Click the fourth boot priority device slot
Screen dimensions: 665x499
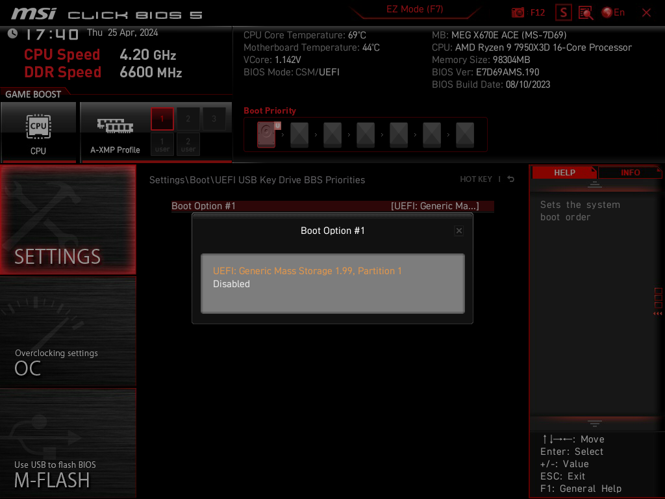(366, 134)
